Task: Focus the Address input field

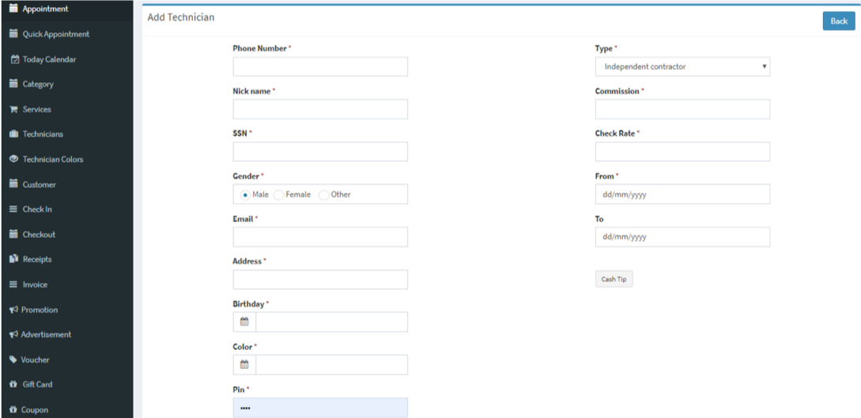Action: click(320, 279)
